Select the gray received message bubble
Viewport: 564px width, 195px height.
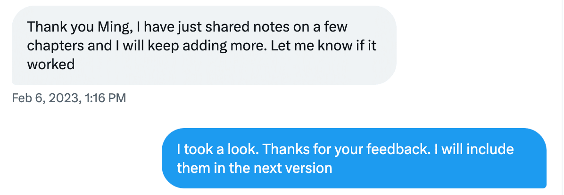pyautogui.click(x=204, y=45)
